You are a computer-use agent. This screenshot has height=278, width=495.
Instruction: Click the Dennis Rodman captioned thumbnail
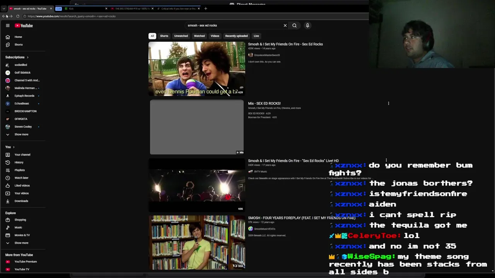[197, 69]
